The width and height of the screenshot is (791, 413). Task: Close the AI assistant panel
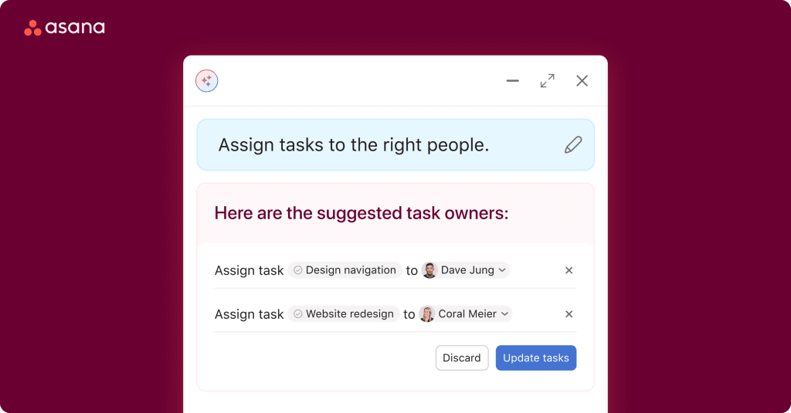click(x=582, y=81)
